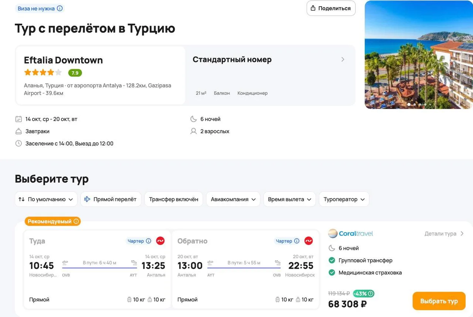
Task: Click the hotel address text 'Аланья, Турция'
Action: coord(44,85)
